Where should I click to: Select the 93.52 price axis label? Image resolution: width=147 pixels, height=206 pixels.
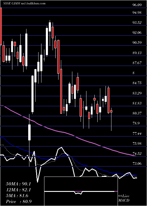click(137, 23)
